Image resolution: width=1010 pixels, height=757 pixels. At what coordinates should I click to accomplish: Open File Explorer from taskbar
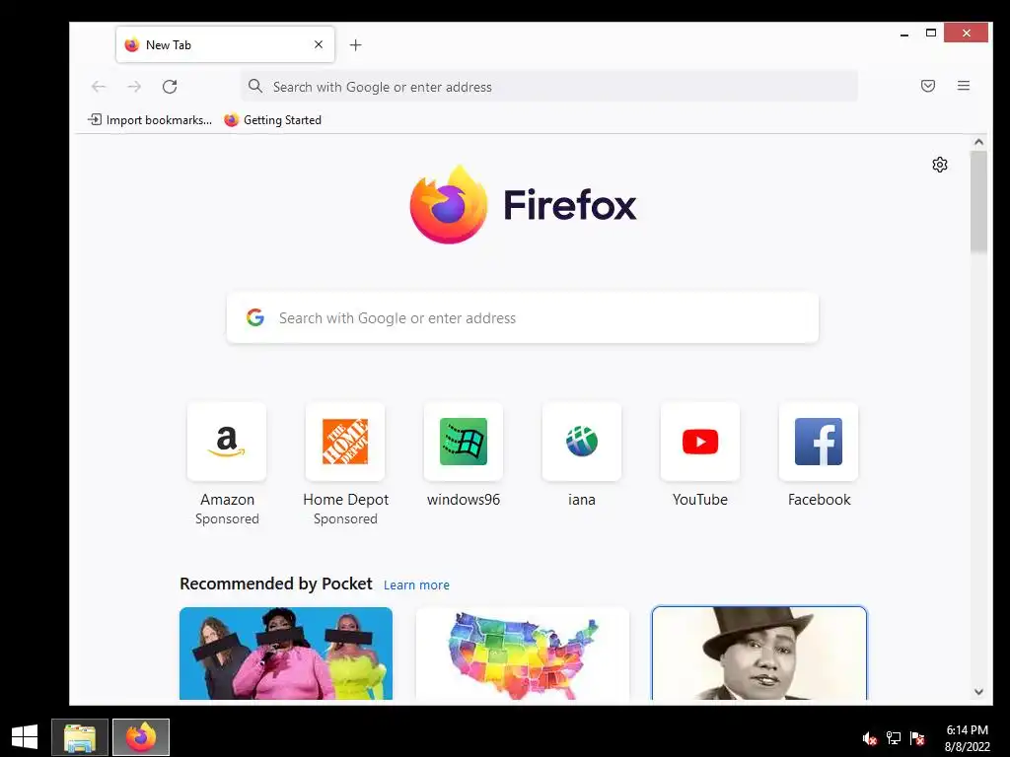click(x=80, y=737)
